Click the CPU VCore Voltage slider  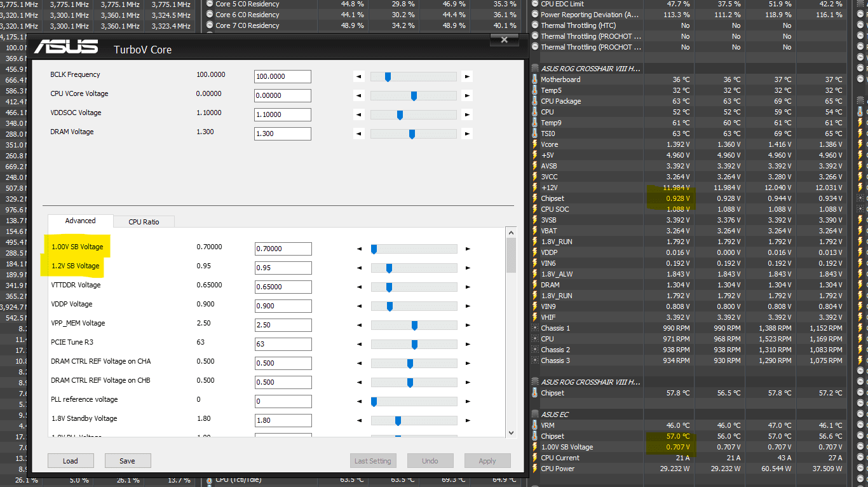414,95
